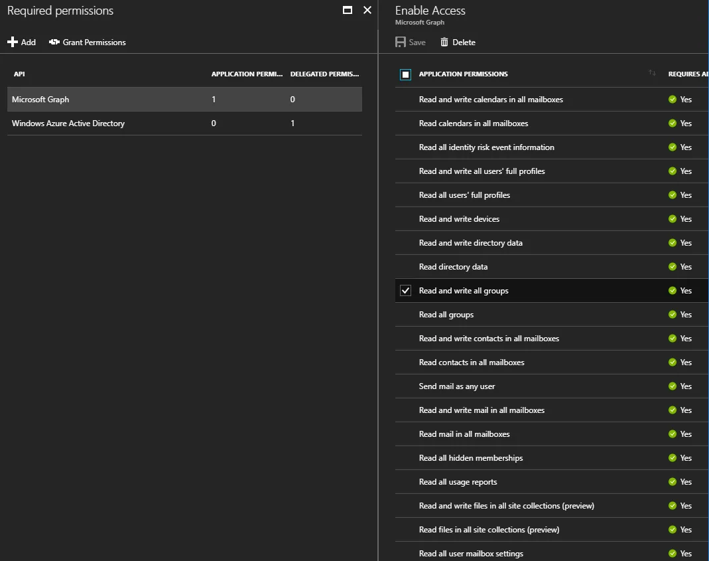This screenshot has width=709, height=561.
Task: Click Read all groups permission
Action: 446,315
